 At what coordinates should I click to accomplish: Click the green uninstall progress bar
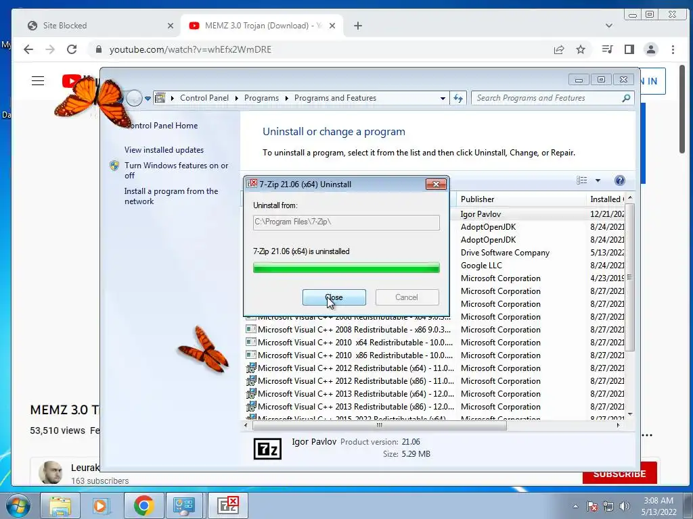point(346,268)
